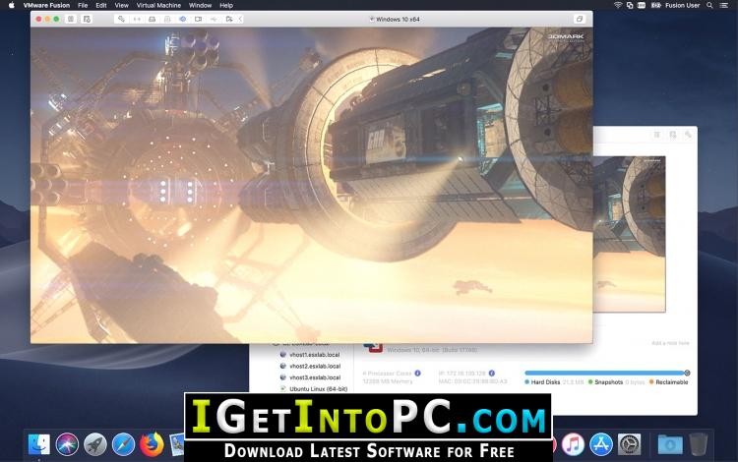The image size is (738, 462).
Task: Open the Downloads folder in the Dock
Action: 670,444
